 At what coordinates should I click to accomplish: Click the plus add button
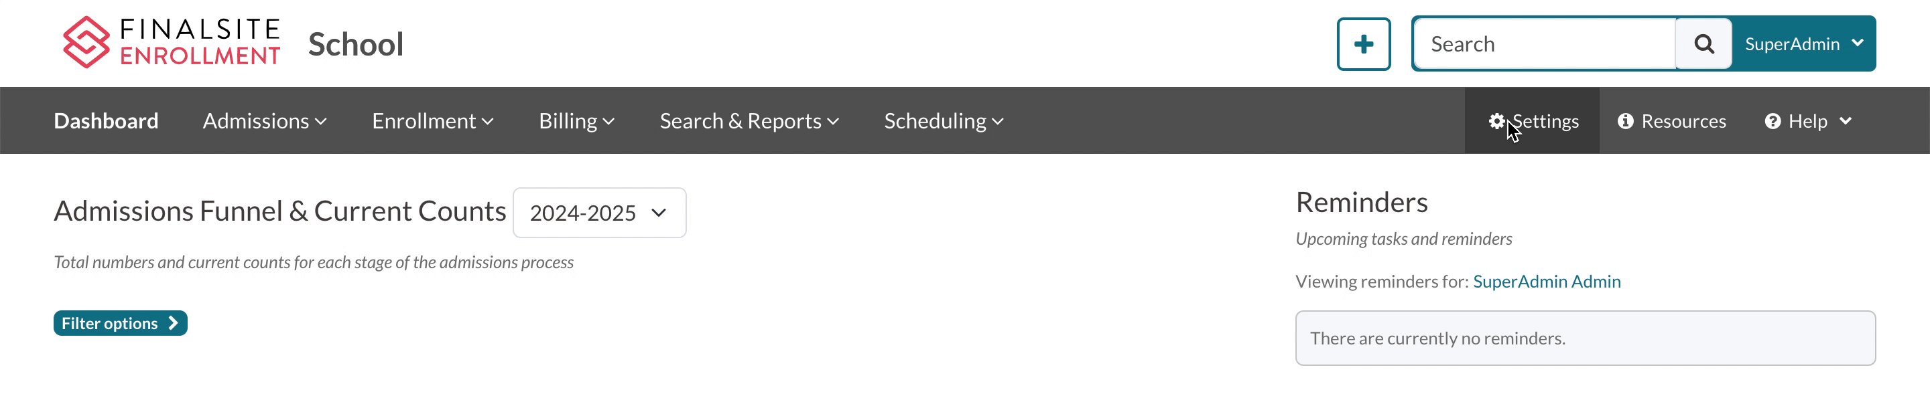(1363, 44)
